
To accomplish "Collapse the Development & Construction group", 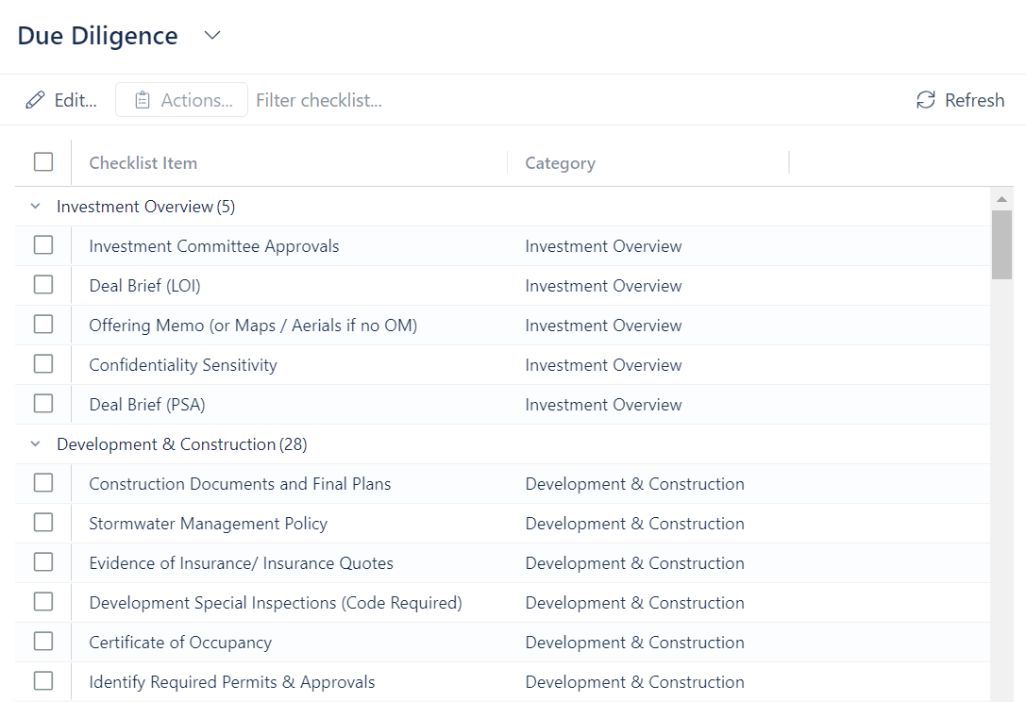I will pyautogui.click(x=36, y=444).
